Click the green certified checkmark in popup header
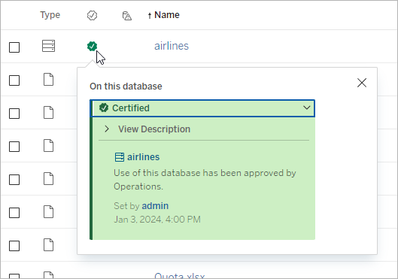This screenshot has height=279, width=398. tap(104, 108)
